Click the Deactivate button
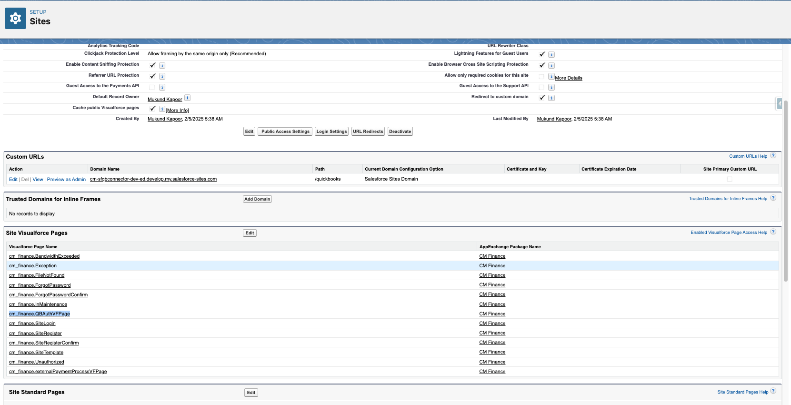The width and height of the screenshot is (791, 405). 400,132
